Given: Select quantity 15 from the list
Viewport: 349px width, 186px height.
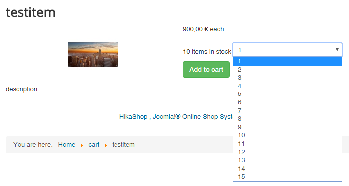Looking at the screenshot, I should 287,177.
